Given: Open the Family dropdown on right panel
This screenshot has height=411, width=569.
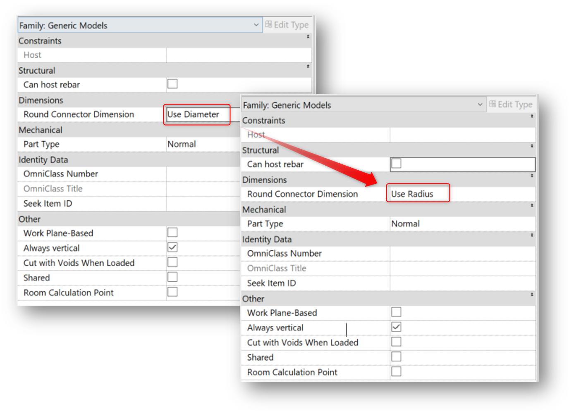Looking at the screenshot, I should click(x=480, y=105).
